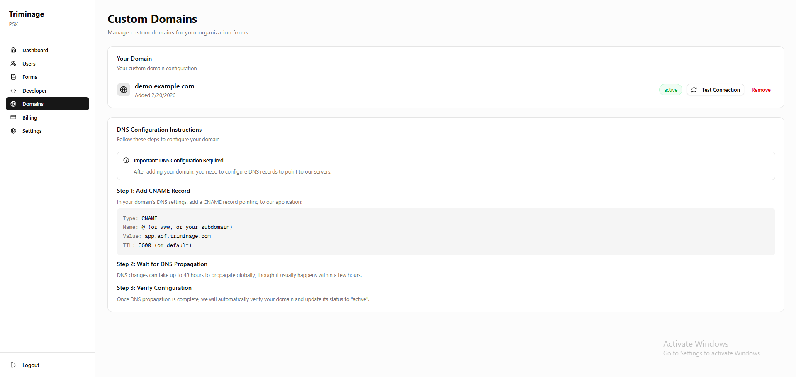Open the Dashboard menu item

point(35,50)
